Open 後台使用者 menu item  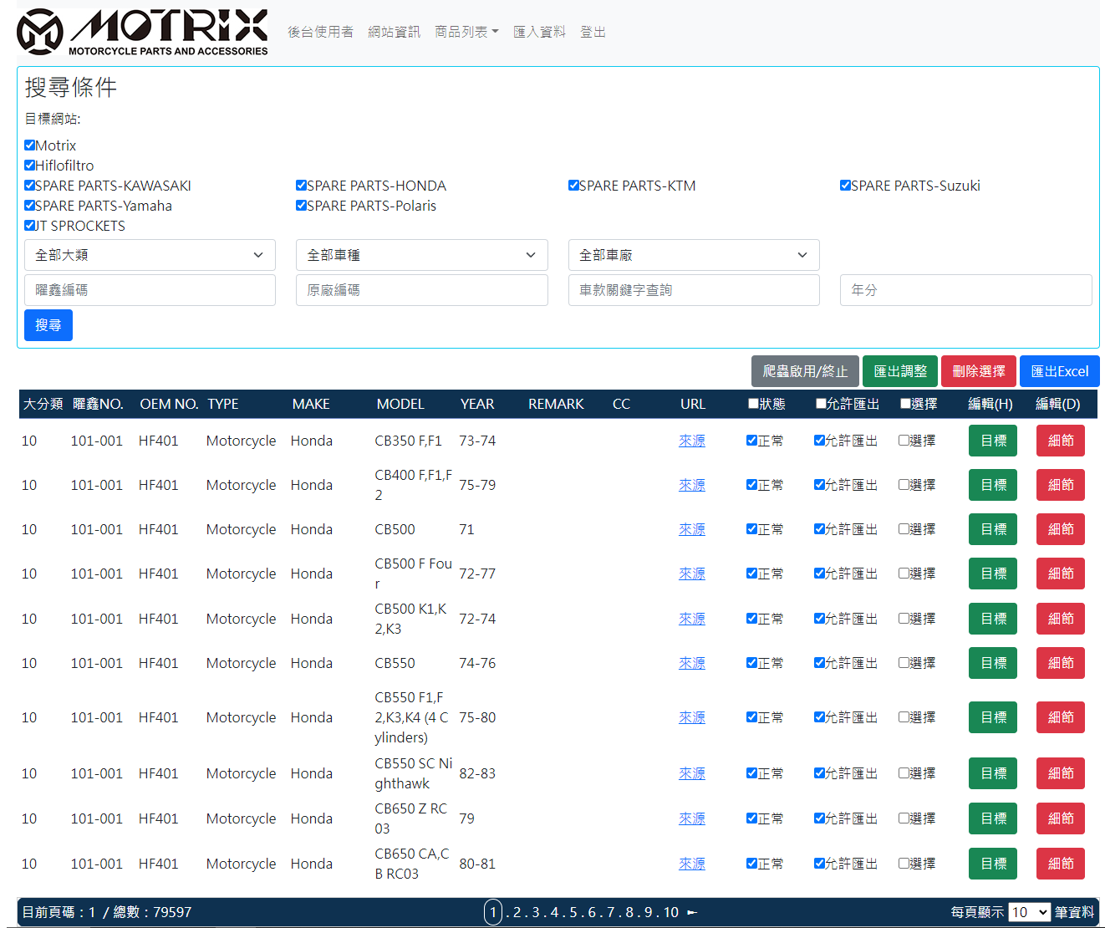click(x=321, y=32)
